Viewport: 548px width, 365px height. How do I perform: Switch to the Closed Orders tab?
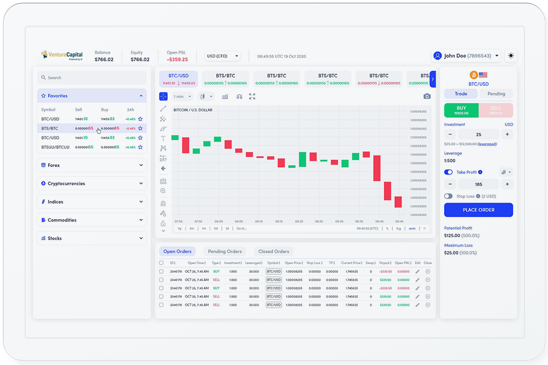(273, 251)
